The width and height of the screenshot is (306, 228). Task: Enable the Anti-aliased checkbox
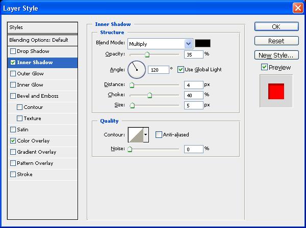click(x=159, y=134)
